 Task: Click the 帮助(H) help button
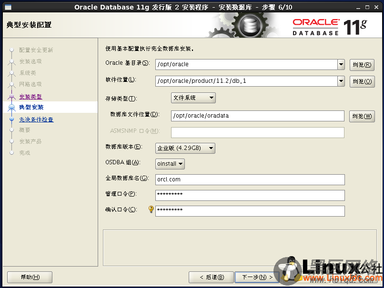[x=30, y=277]
